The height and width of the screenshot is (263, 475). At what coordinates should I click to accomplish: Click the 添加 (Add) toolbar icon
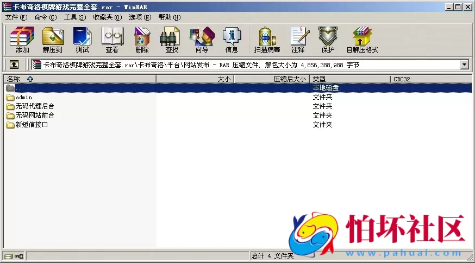(22, 40)
